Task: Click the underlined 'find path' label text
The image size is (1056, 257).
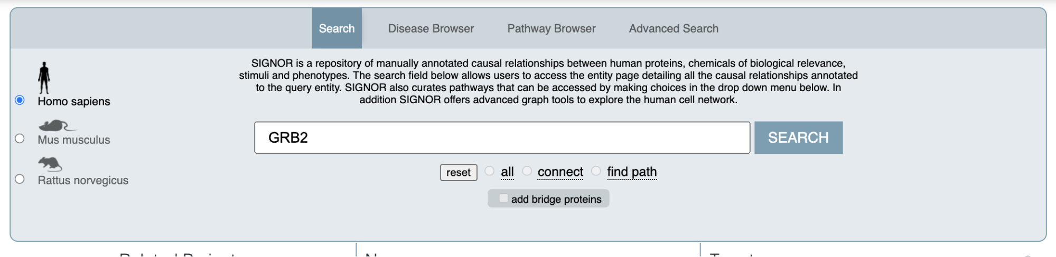Action: pos(632,172)
